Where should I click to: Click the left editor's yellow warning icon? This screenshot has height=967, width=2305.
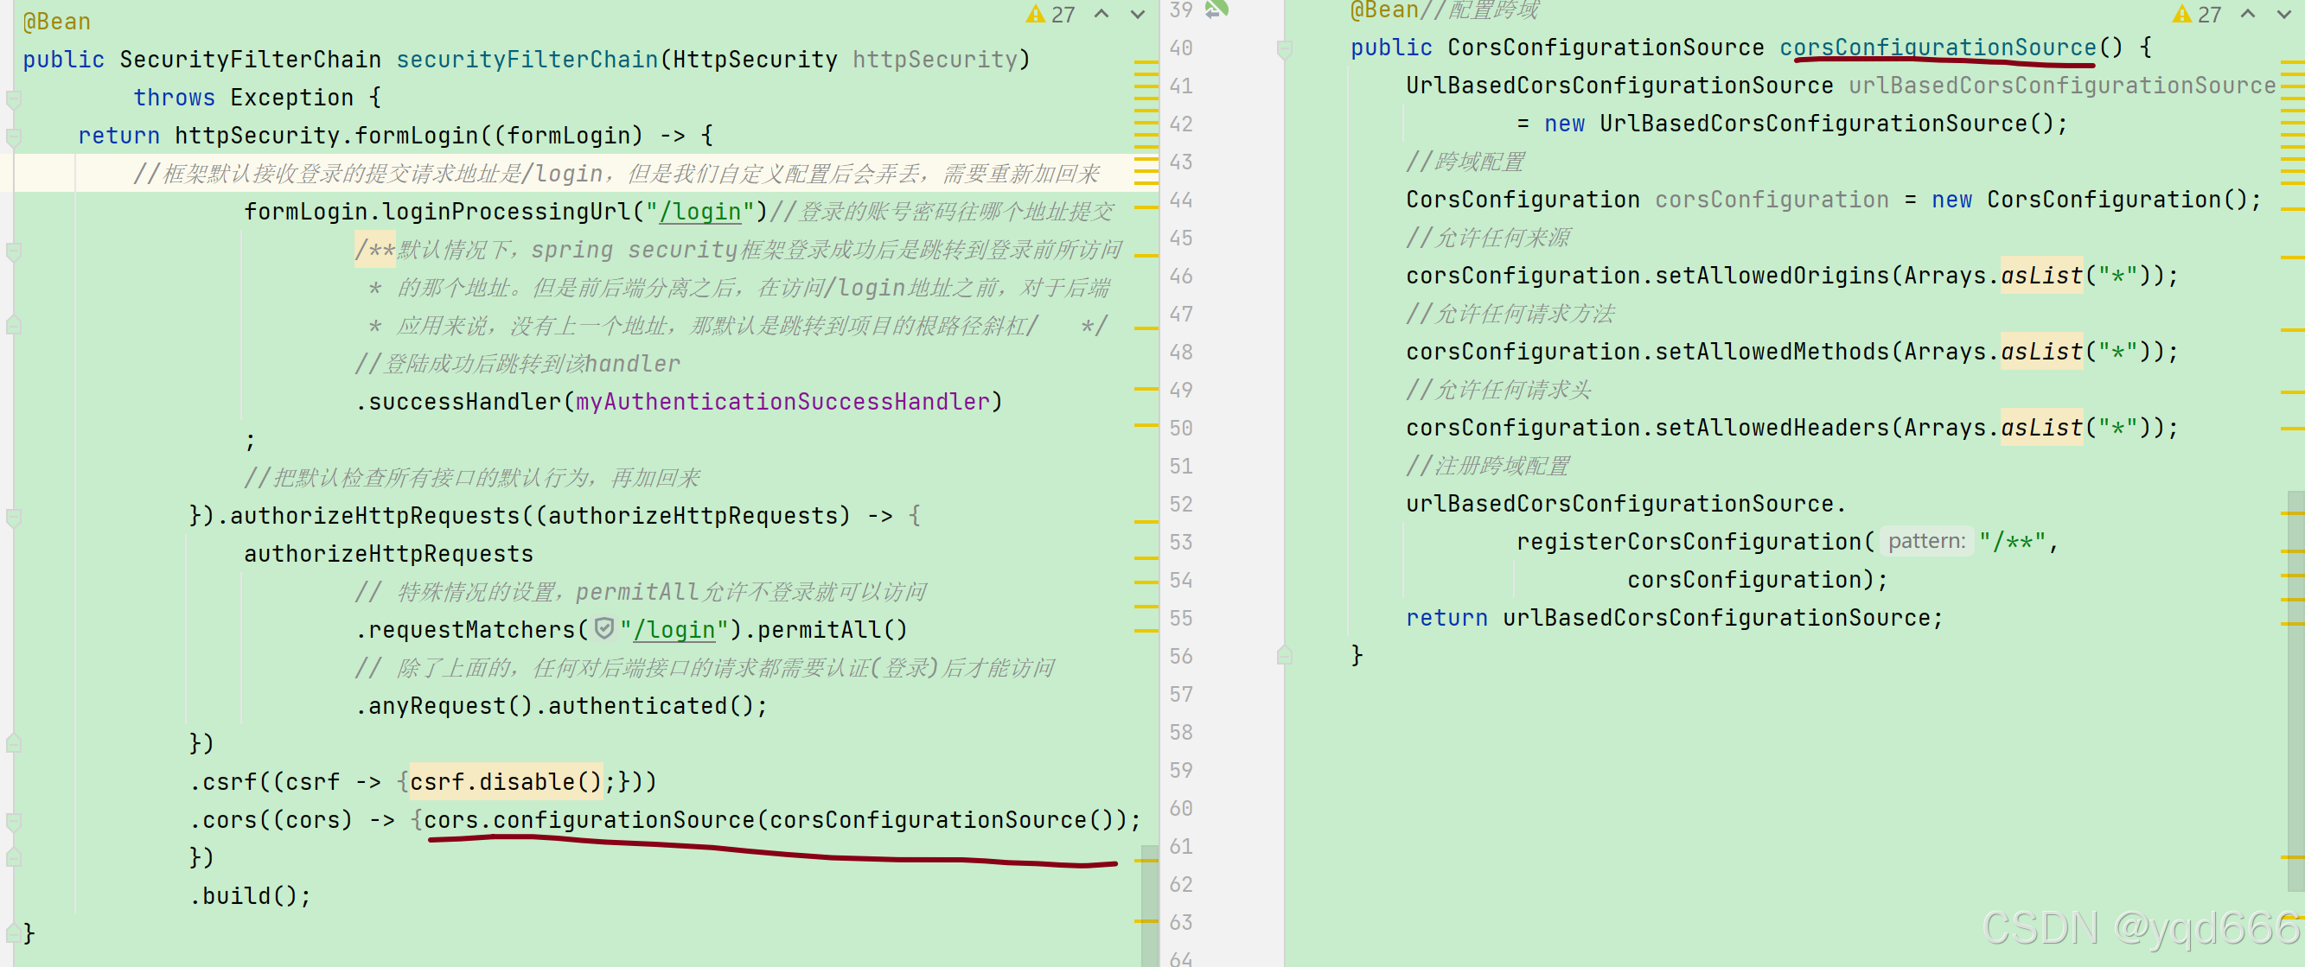pos(1035,15)
